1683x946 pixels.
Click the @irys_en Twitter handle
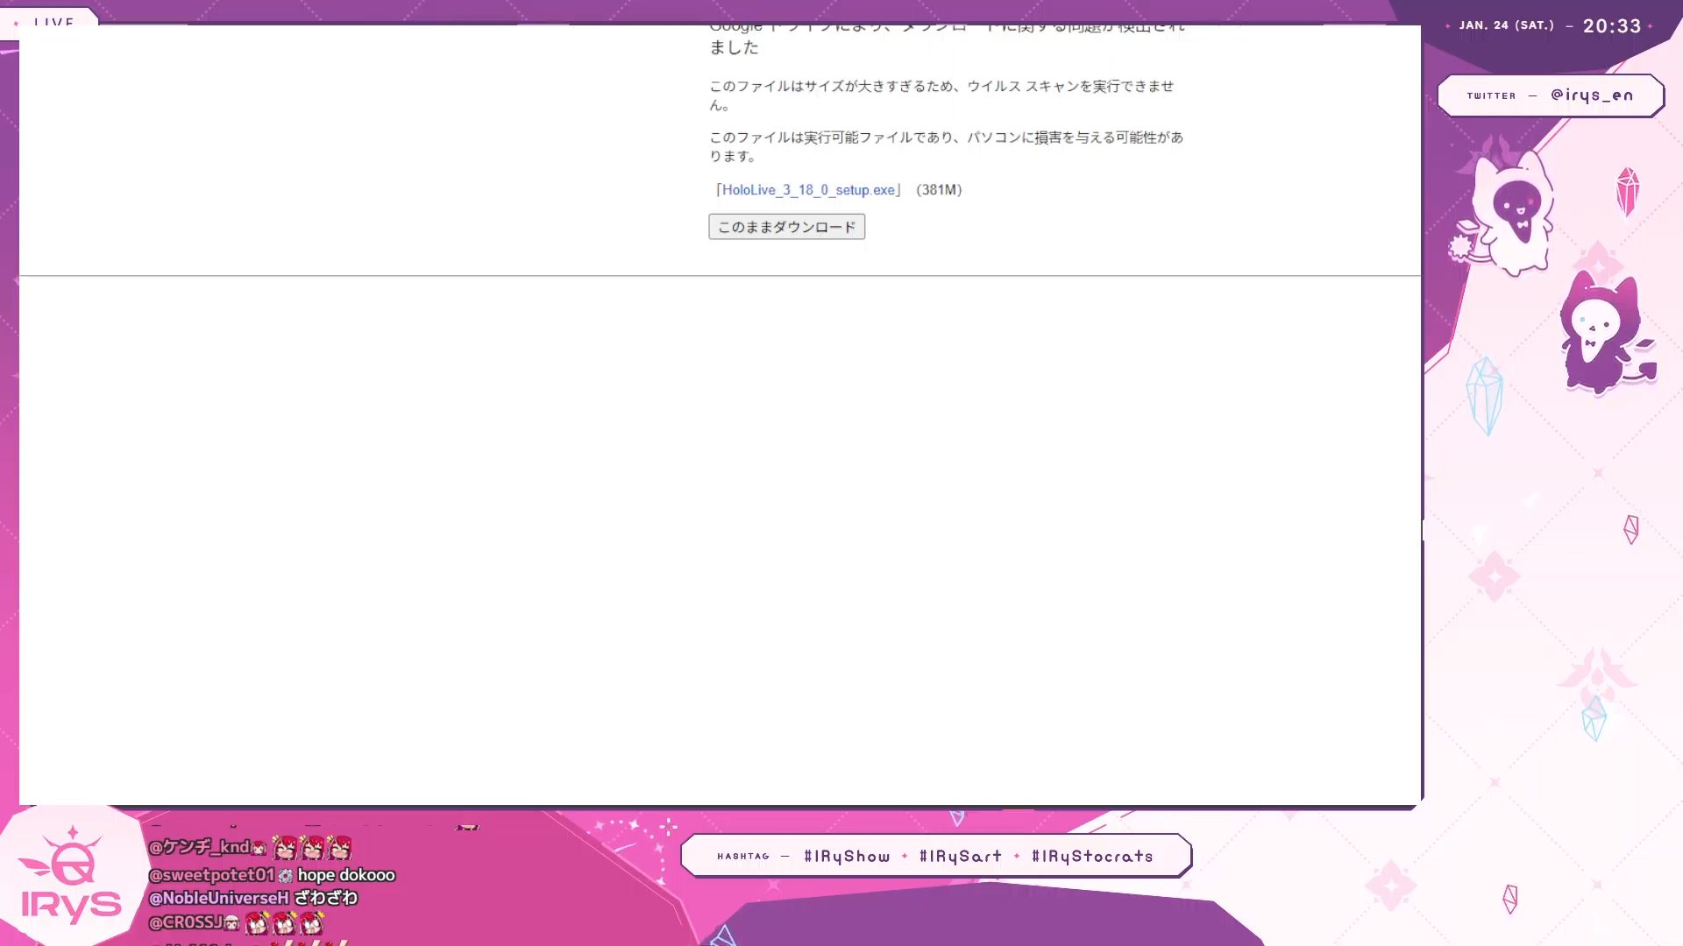click(1591, 95)
